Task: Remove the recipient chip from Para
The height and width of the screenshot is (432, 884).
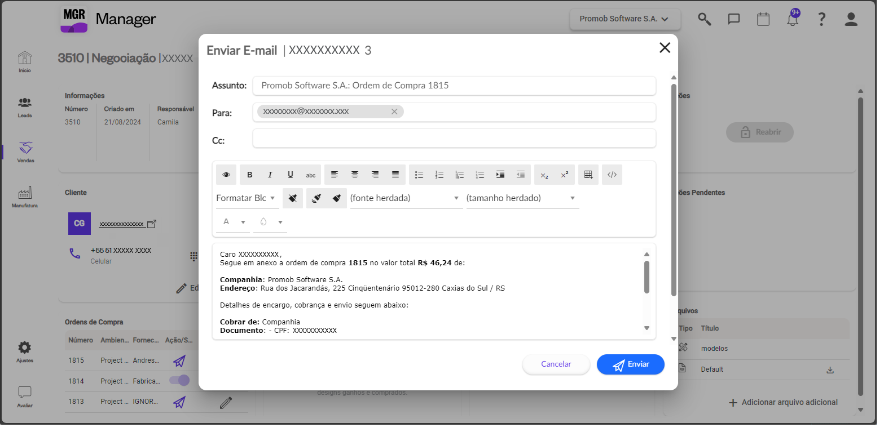Action: point(394,112)
